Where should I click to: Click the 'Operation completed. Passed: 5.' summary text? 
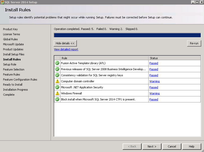tap(74, 29)
